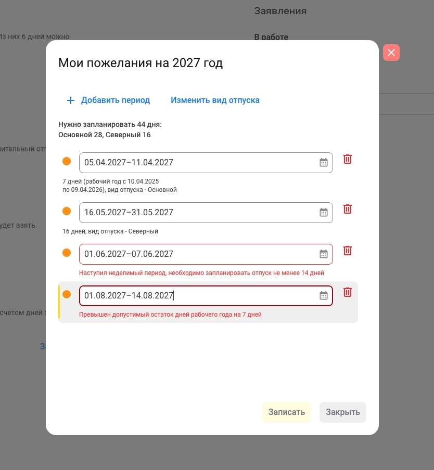Viewport: 434px width, 470px height.
Task: Click the orange dot beside 05.04.2027–11.04.2027
Action: 67,161
